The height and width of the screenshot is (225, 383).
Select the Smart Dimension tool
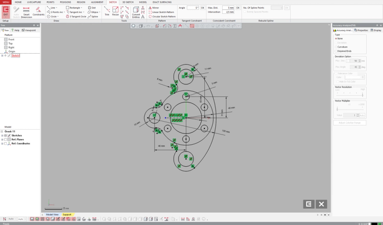[x=26, y=12]
